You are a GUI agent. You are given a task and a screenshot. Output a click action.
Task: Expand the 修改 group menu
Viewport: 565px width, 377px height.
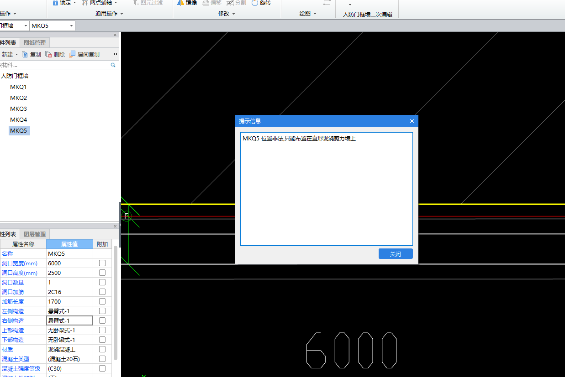click(234, 14)
